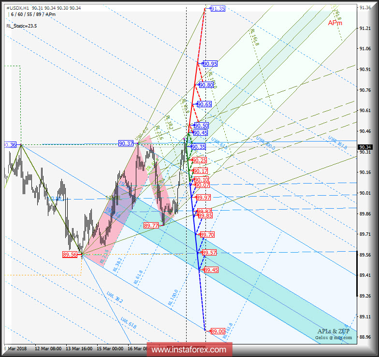Viewport: 379px width, 357px height.
Task: Click 90.91 on the price axis
Action: coord(365,70)
